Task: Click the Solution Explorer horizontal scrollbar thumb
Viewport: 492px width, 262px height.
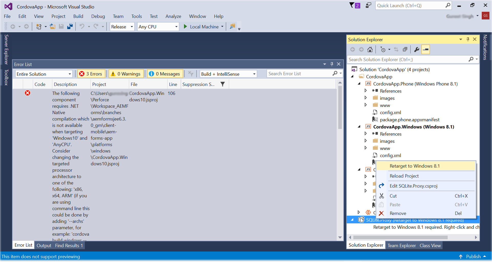Action: pyautogui.click(x=400, y=237)
